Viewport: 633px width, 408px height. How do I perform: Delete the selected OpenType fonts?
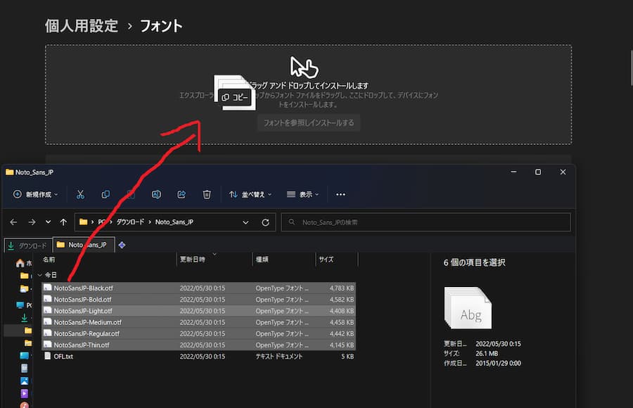(206, 194)
